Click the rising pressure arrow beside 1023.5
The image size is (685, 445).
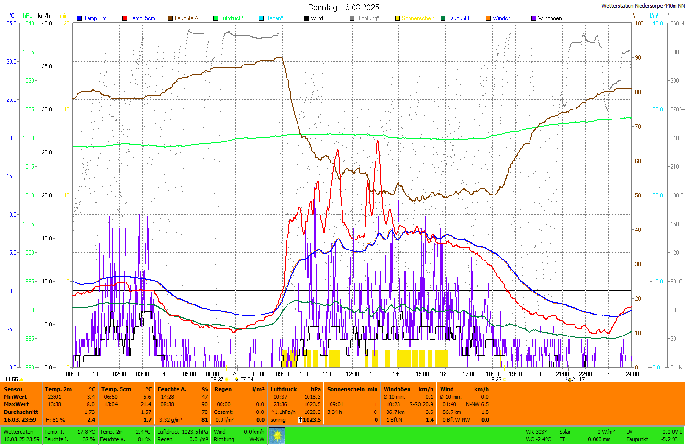pyautogui.click(x=300, y=420)
